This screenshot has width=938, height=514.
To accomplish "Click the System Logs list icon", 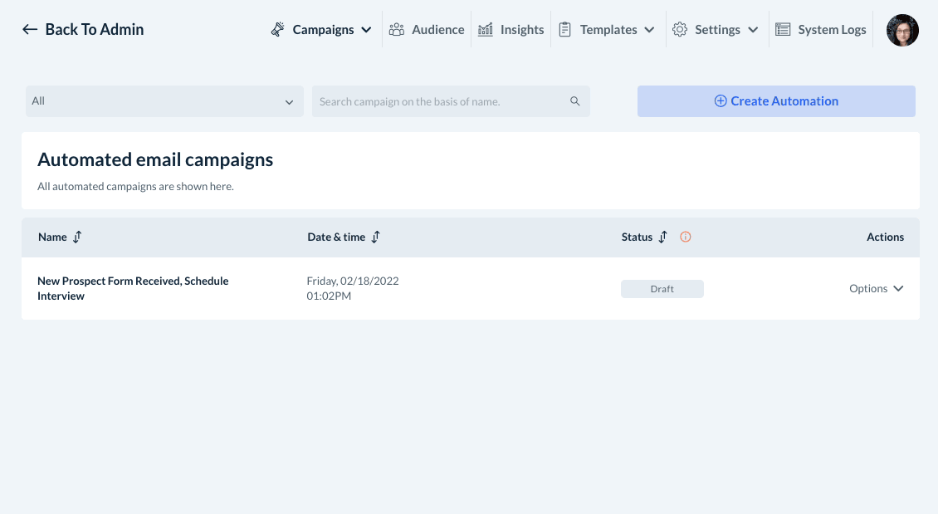I will click(783, 30).
